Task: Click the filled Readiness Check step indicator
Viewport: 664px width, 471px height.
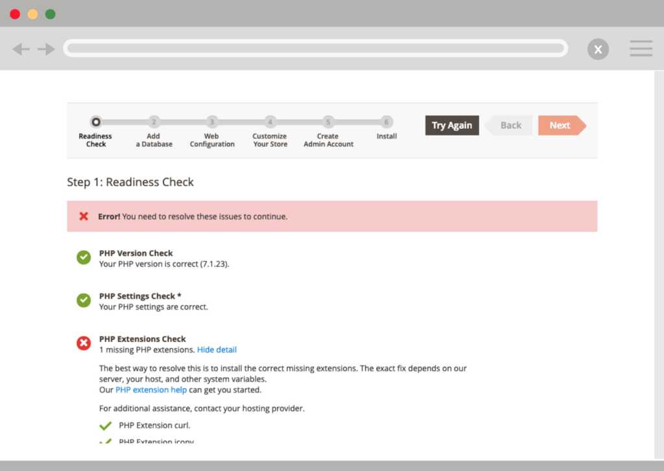Action: [95, 121]
